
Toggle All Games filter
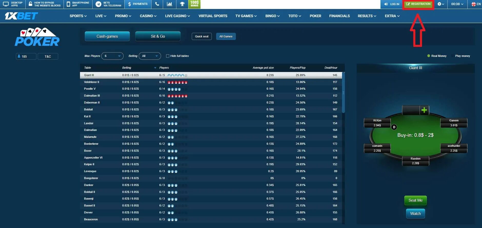(226, 36)
